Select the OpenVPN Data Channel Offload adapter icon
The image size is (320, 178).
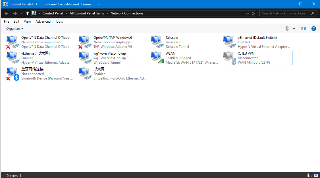click(13, 42)
